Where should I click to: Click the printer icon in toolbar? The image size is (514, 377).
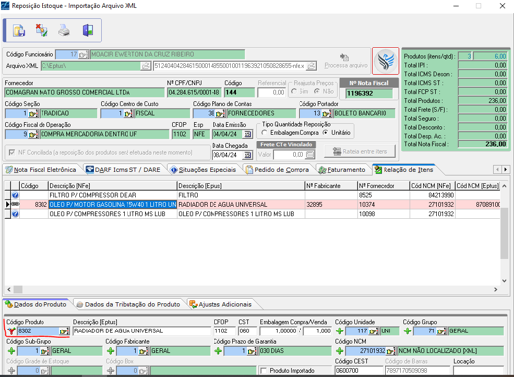[x=64, y=30]
